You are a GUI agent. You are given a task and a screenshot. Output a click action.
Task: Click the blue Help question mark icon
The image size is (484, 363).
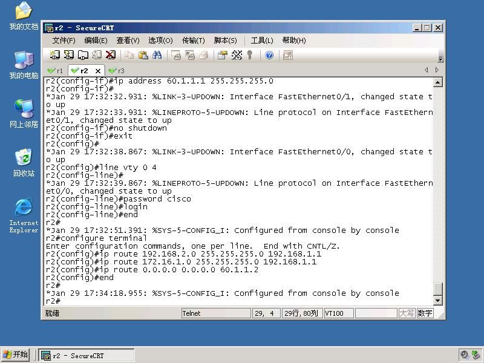tap(269, 55)
